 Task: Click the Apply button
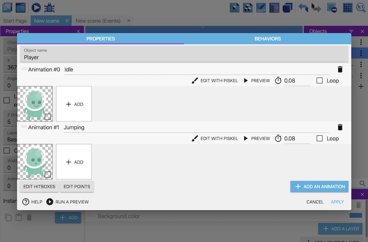(x=337, y=202)
